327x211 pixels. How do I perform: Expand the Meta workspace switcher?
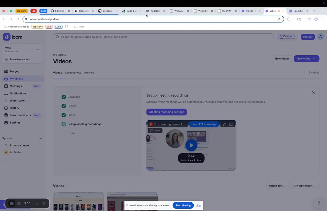23,50
